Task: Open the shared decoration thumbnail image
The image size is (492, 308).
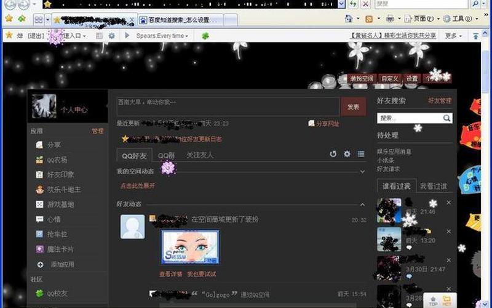Action: [191, 248]
